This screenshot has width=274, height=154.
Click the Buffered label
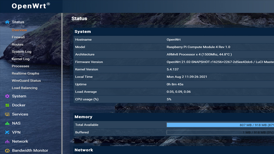82,132
